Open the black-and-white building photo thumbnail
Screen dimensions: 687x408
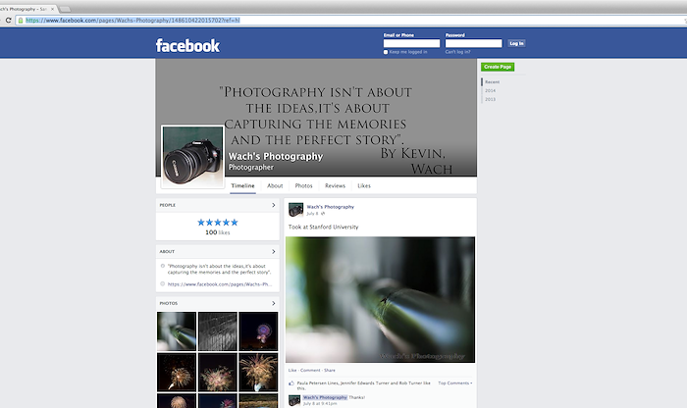(217, 331)
